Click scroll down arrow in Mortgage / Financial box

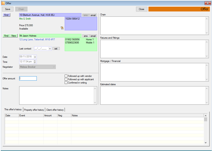207,79
